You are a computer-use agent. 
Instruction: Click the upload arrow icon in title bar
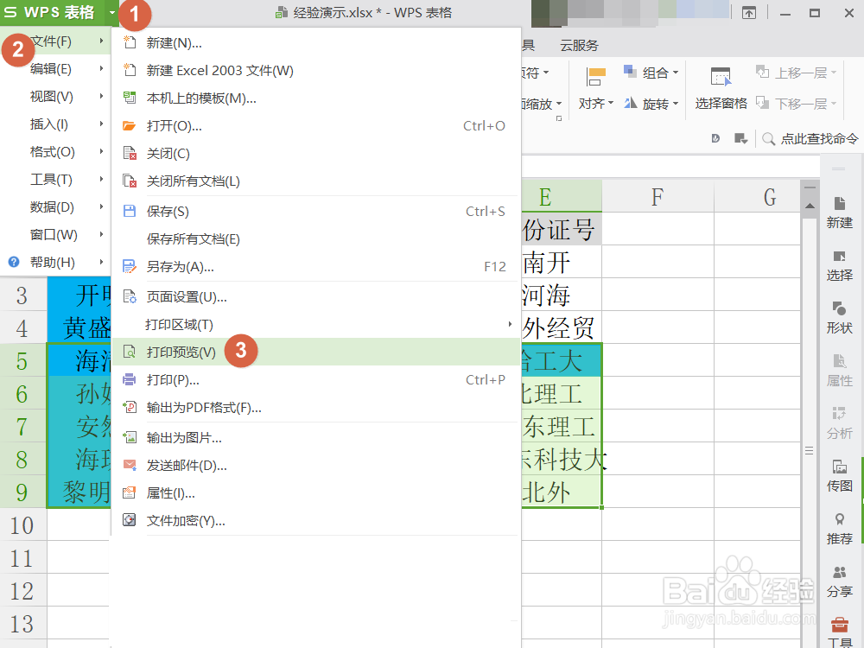(748, 12)
